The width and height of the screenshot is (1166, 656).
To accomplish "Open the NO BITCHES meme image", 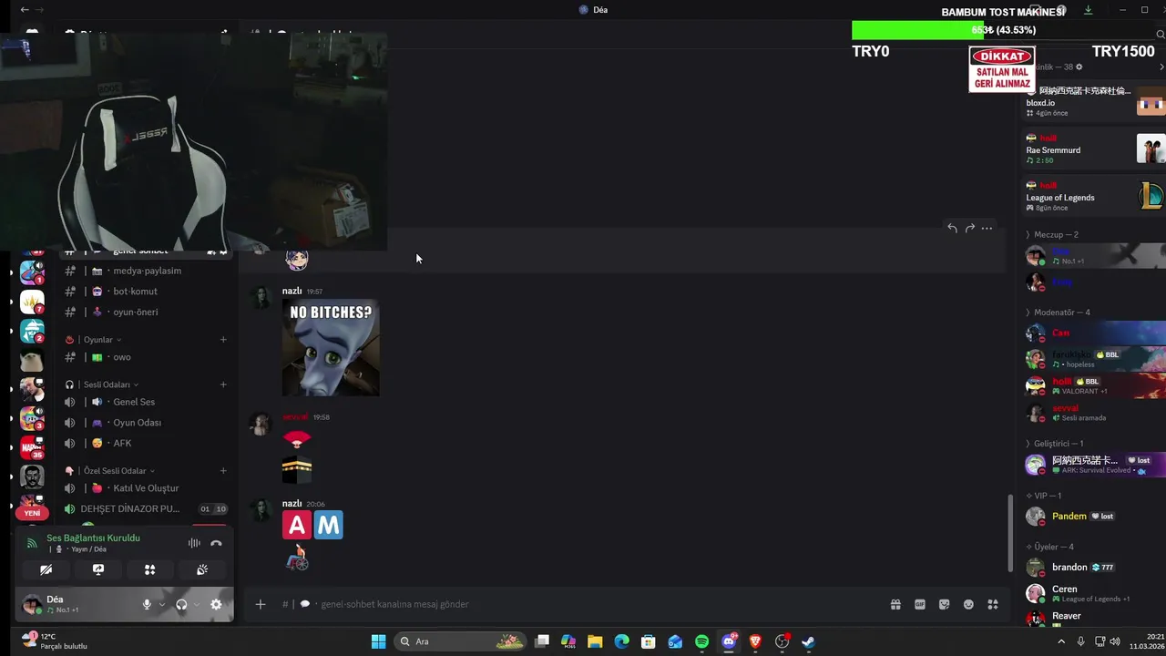I will pyautogui.click(x=331, y=348).
